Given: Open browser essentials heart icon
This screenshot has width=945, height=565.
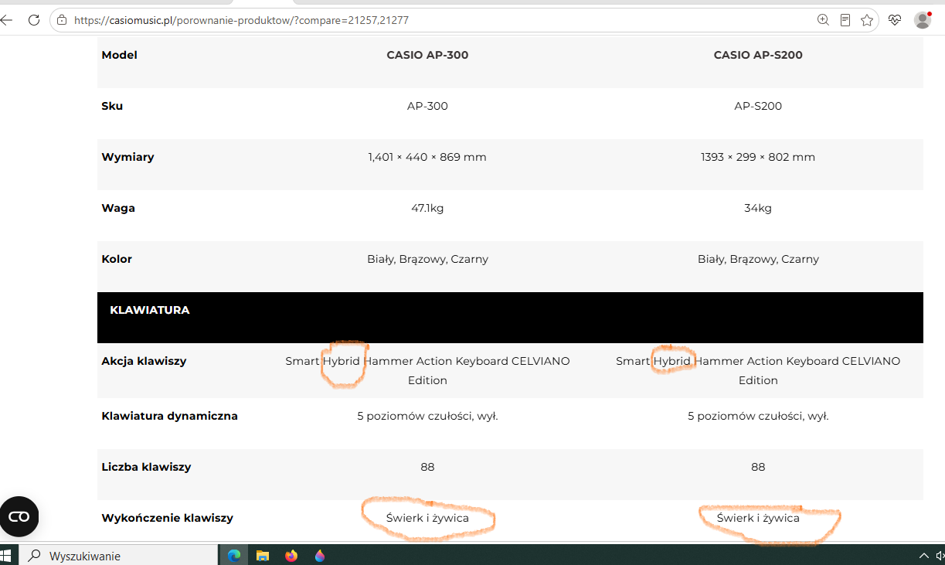Looking at the screenshot, I should [895, 20].
